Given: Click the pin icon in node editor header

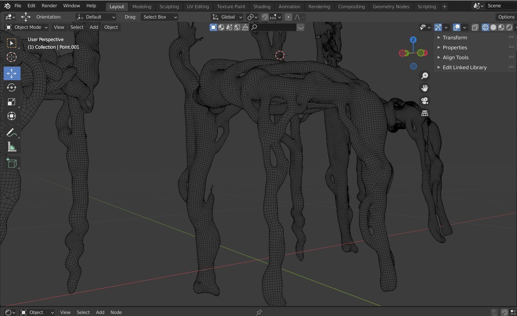Looking at the screenshot, I should (259, 312).
